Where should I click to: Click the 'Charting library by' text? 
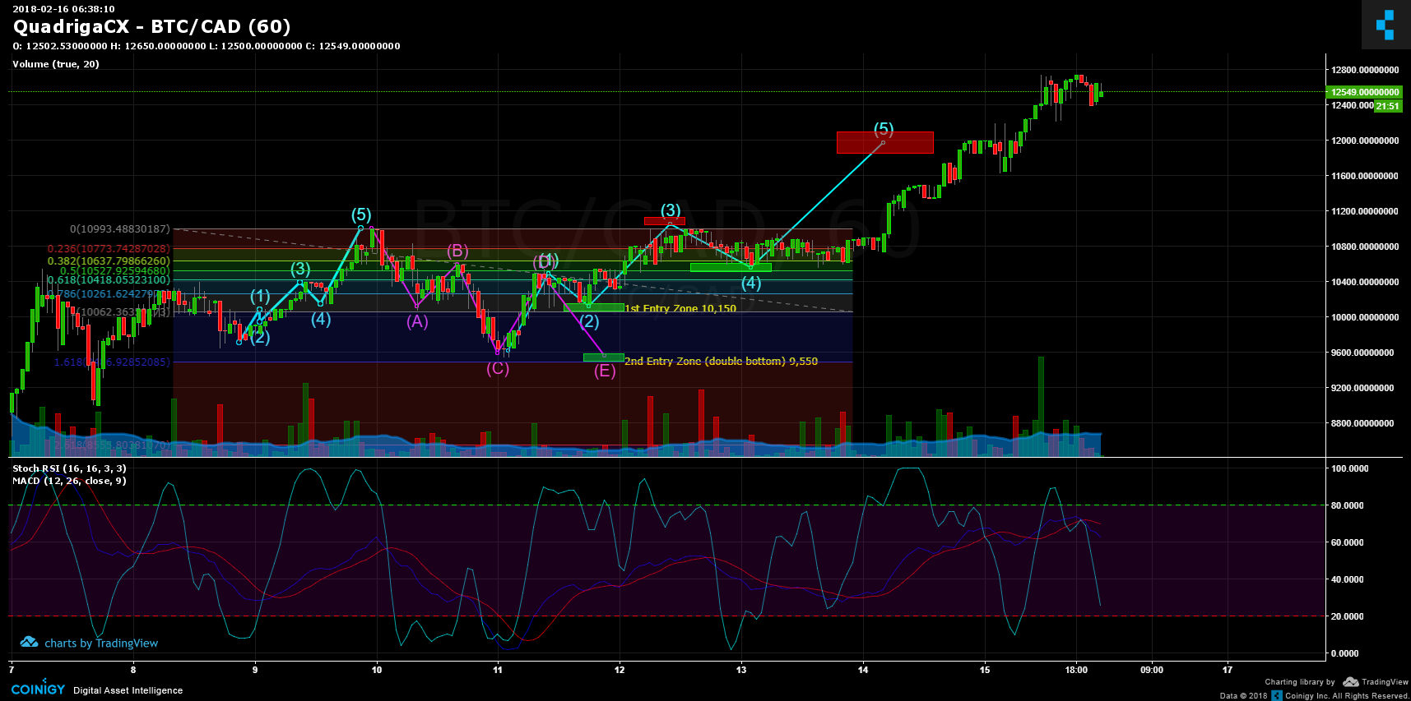click(1300, 682)
